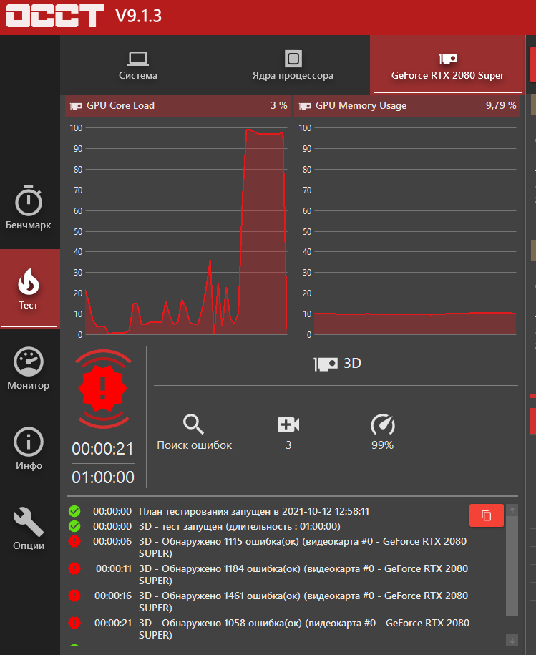Switch to the Система tab
Image resolution: width=536 pixels, height=655 pixels.
pyautogui.click(x=137, y=65)
